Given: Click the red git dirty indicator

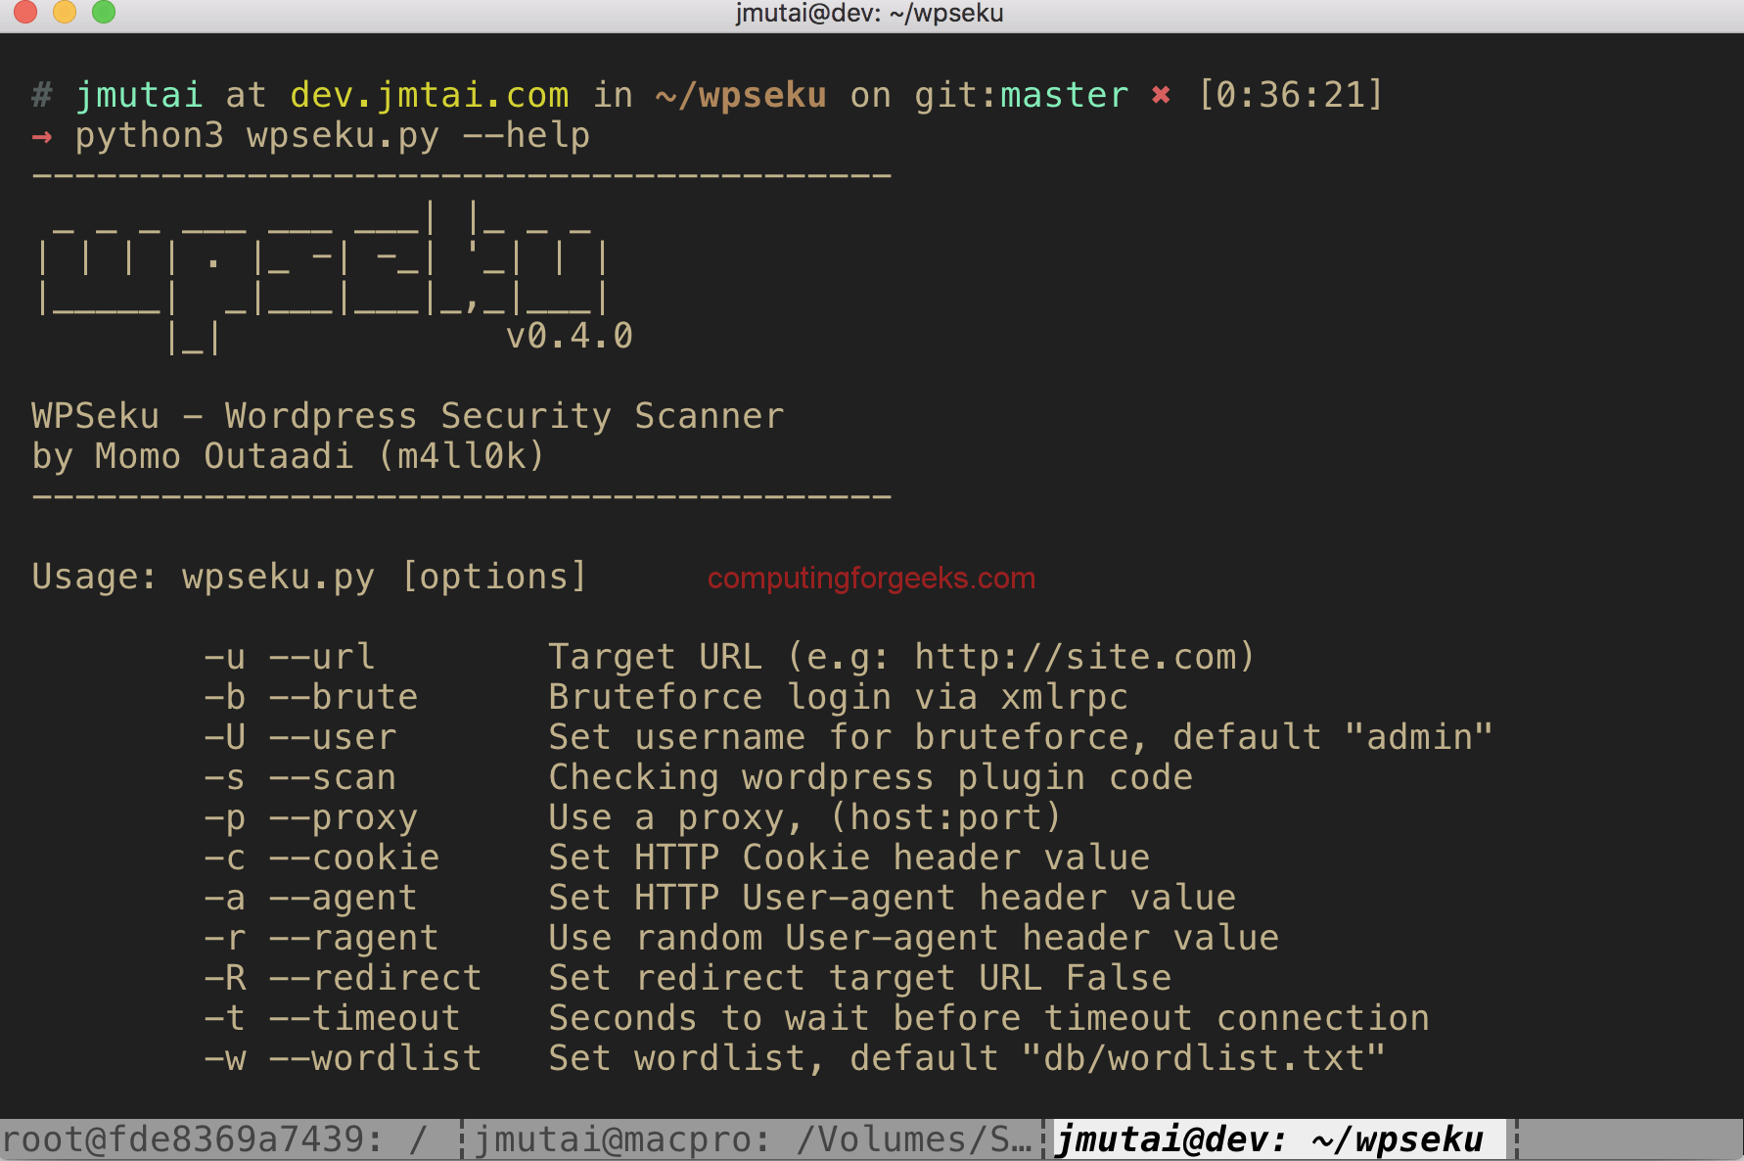Looking at the screenshot, I should click(x=1160, y=94).
